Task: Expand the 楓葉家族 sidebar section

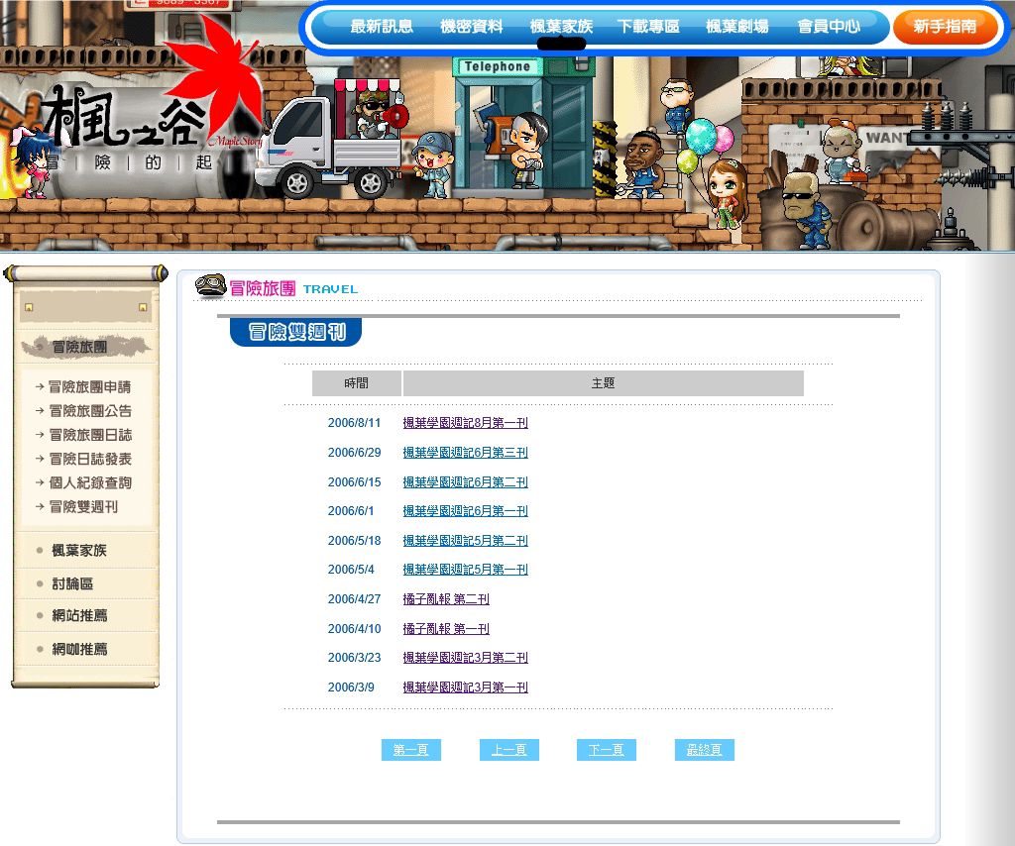Action: [x=79, y=550]
